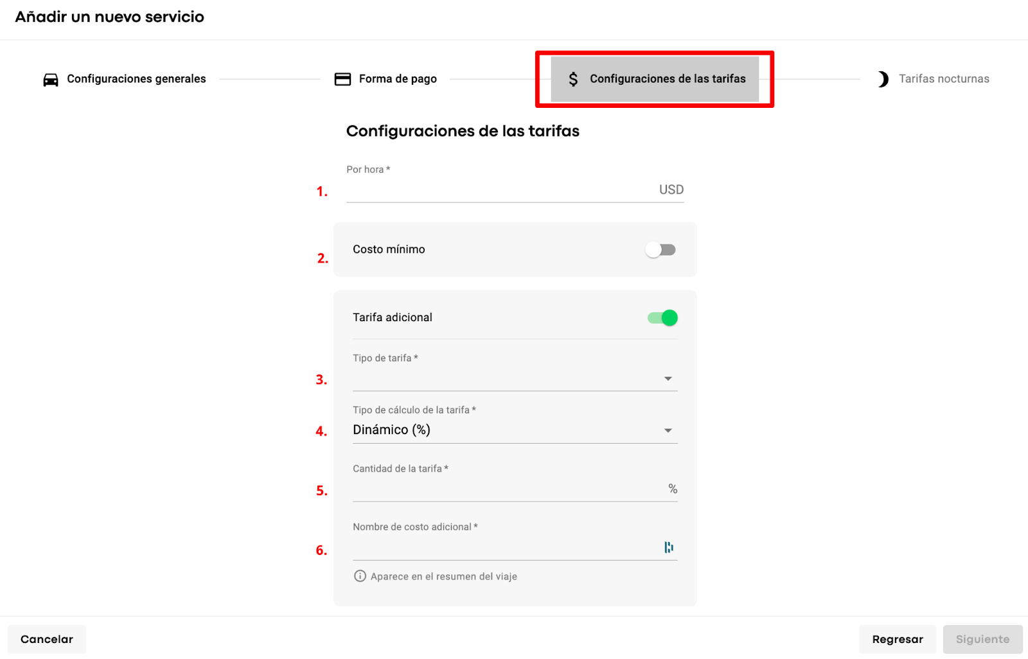Open the Tipo de tarifa dropdown
Screen dimensions: 1028x659
514,378
